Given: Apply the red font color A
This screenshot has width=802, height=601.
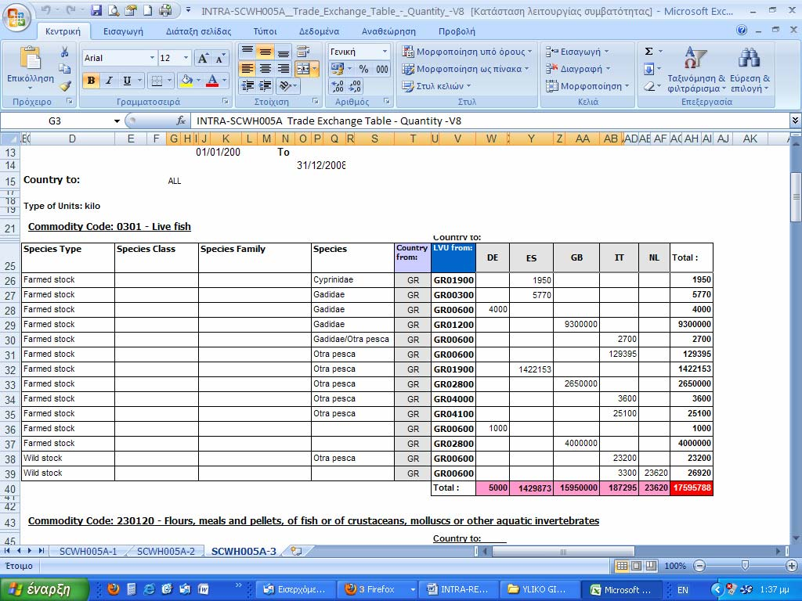Looking at the screenshot, I should coord(212,81).
